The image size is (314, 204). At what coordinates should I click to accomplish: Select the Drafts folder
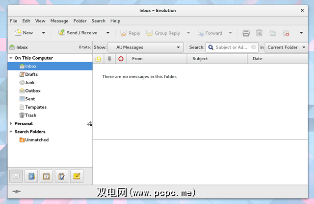50,74
